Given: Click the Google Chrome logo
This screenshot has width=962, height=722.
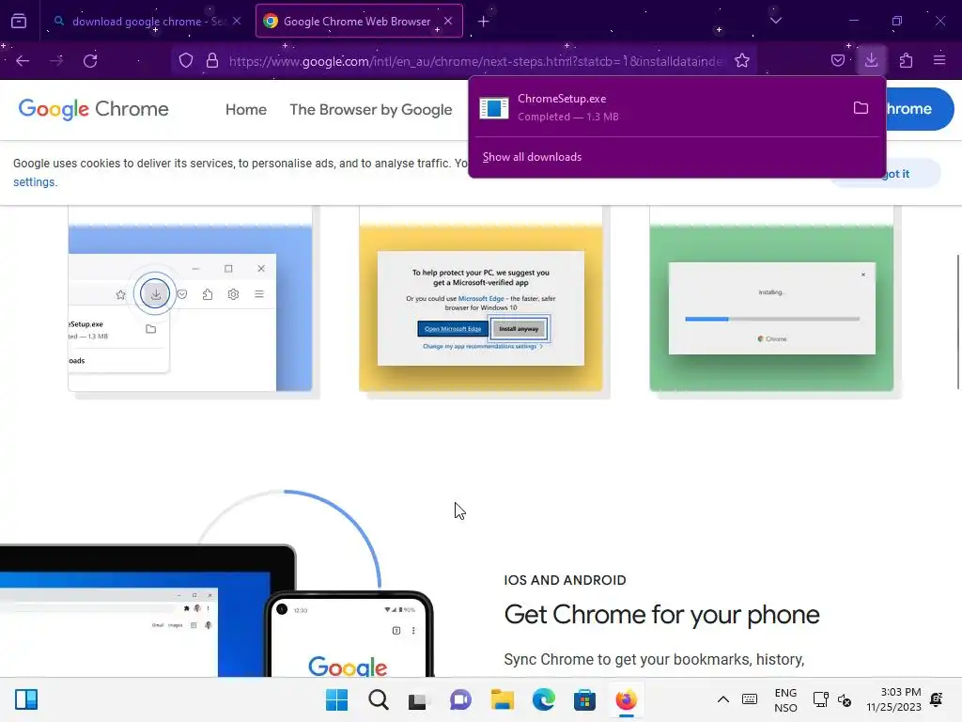Looking at the screenshot, I should [x=93, y=109].
